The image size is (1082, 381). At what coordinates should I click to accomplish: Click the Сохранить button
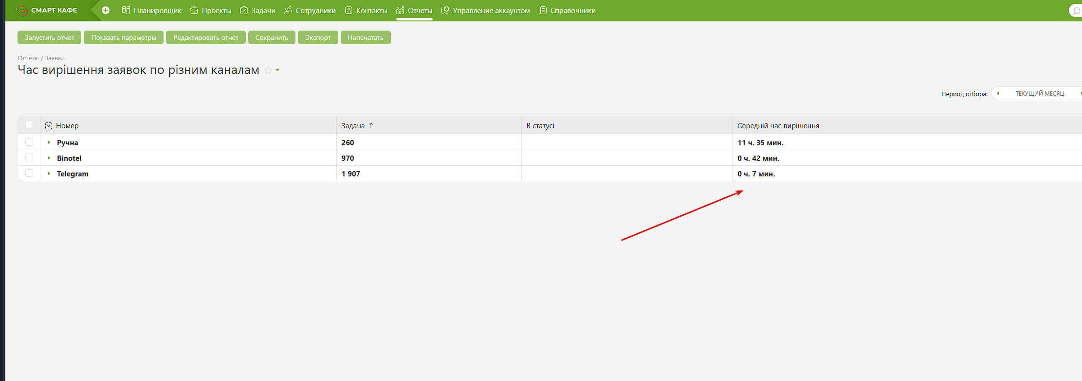(272, 37)
